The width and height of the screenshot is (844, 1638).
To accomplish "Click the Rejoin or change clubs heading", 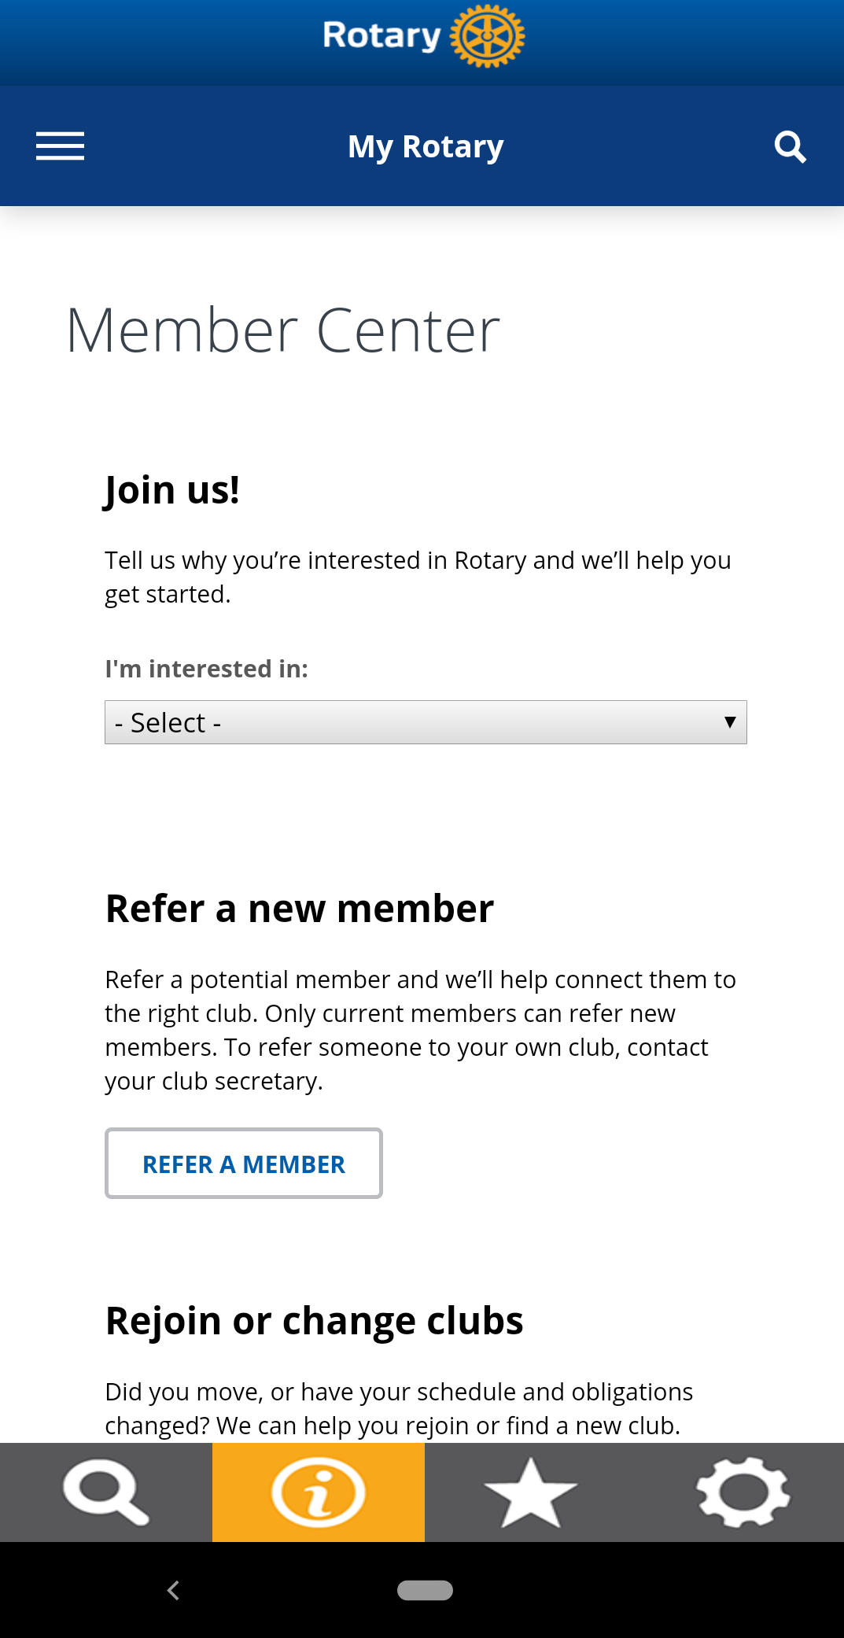I will pyautogui.click(x=315, y=1320).
